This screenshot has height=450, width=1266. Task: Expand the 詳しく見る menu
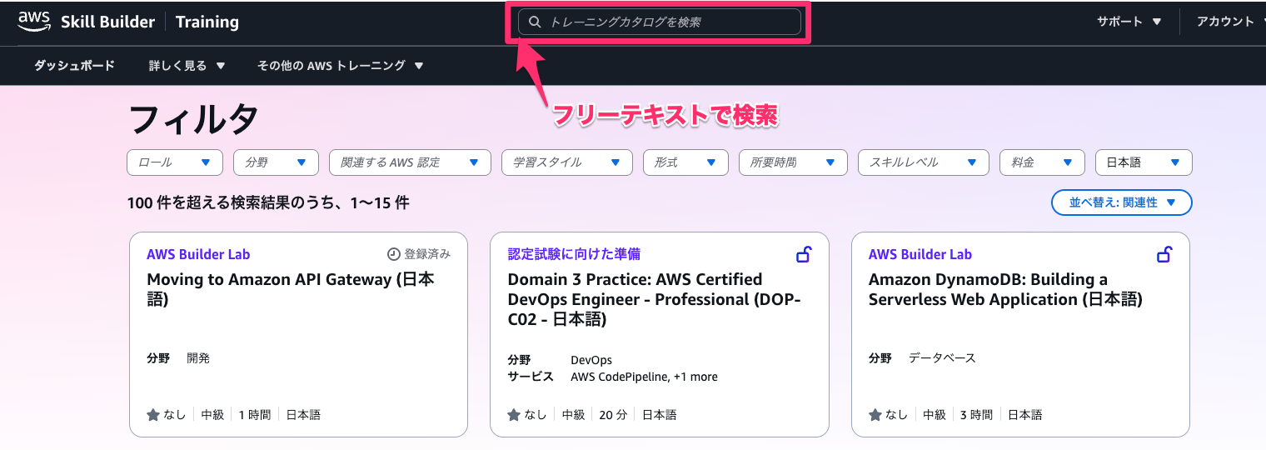[x=187, y=66]
